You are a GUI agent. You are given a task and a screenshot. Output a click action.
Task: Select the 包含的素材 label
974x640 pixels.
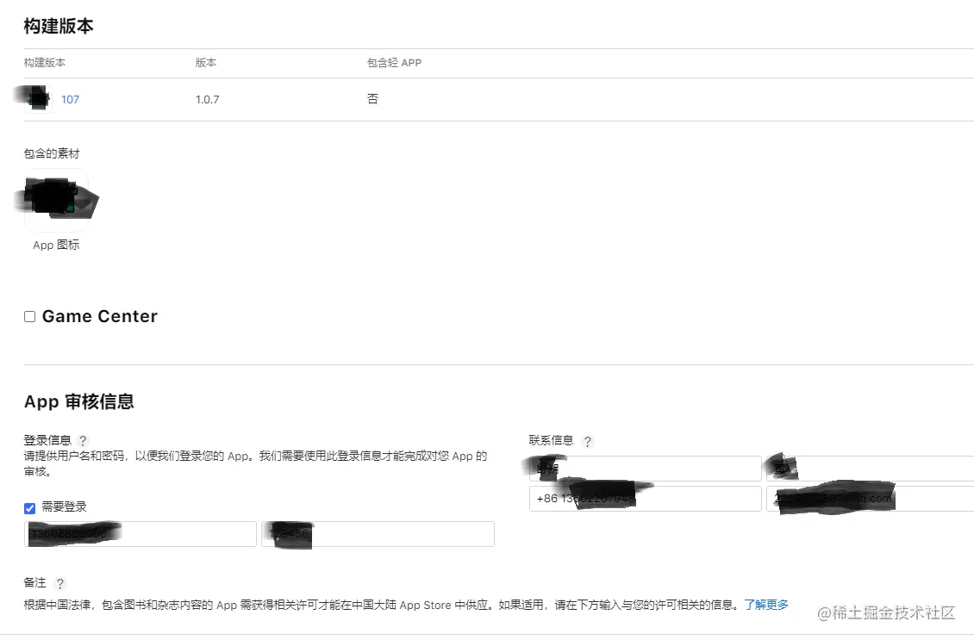click(52, 153)
